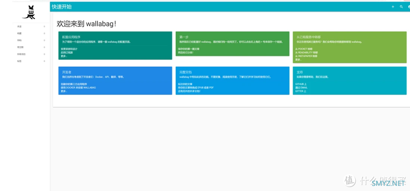
Task: Click the 启用订阅源 link
Action: (x=67, y=52)
